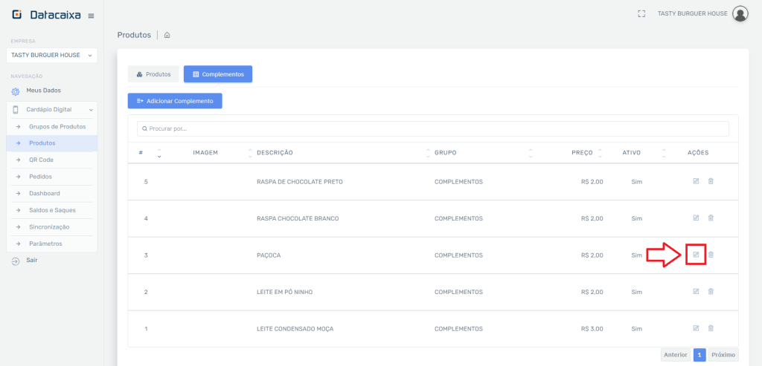Go to home via breadcrumb house icon
Viewport: 762px width, 366px height.
(x=167, y=35)
